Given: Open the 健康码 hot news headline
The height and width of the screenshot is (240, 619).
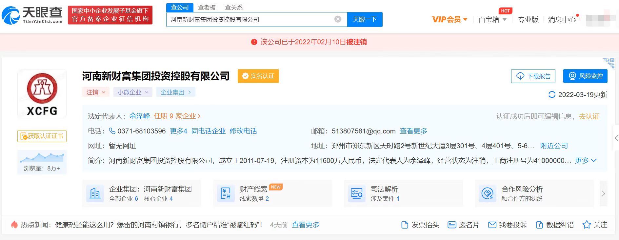Looking at the screenshot, I should pyautogui.click(x=159, y=225).
